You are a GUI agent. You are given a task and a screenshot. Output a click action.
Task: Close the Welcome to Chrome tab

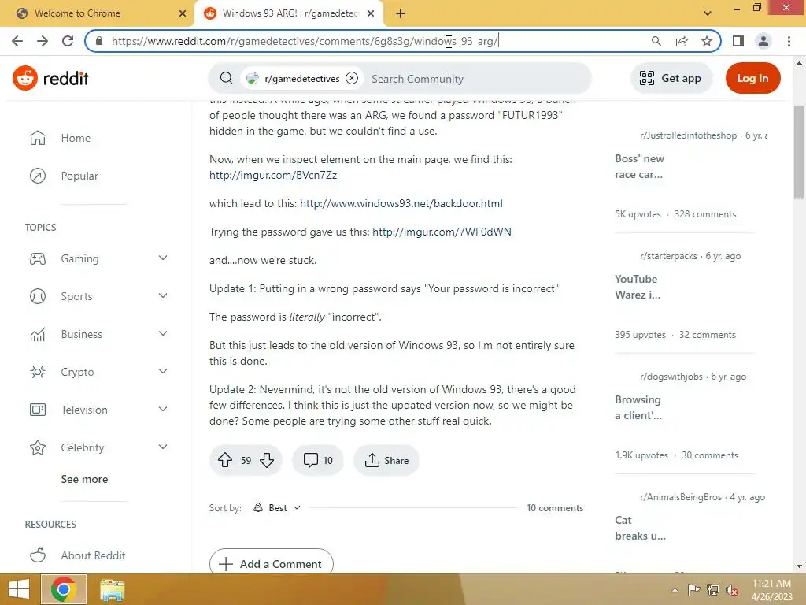(x=183, y=13)
